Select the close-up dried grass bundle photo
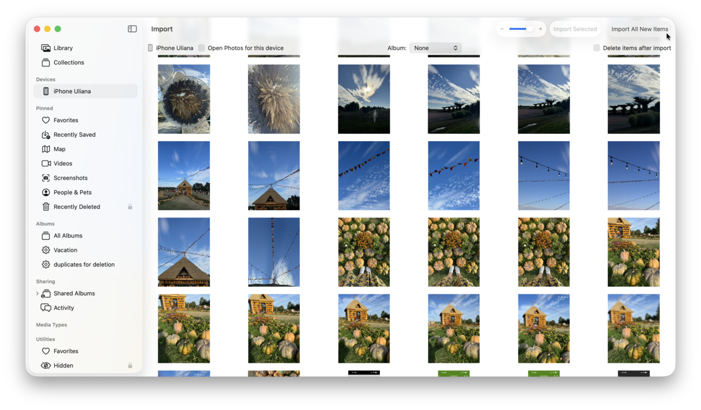This screenshot has width=701, height=410. 274,99
